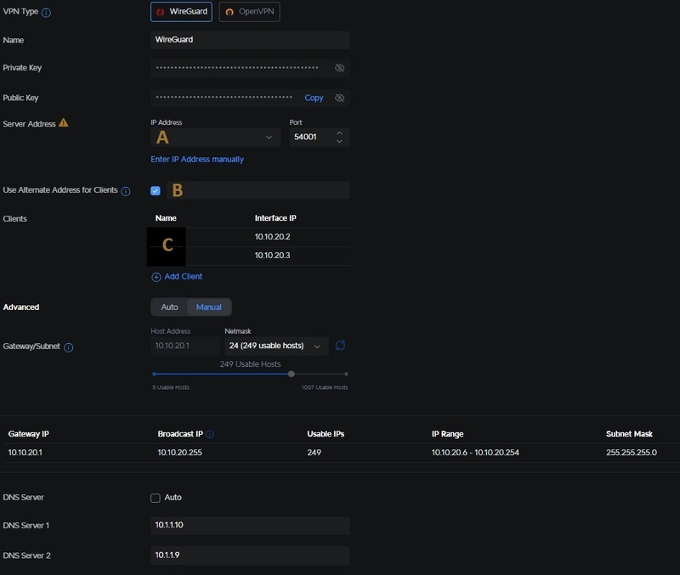The height and width of the screenshot is (575, 680).
Task: Click the Add Client link
Action: point(177,276)
